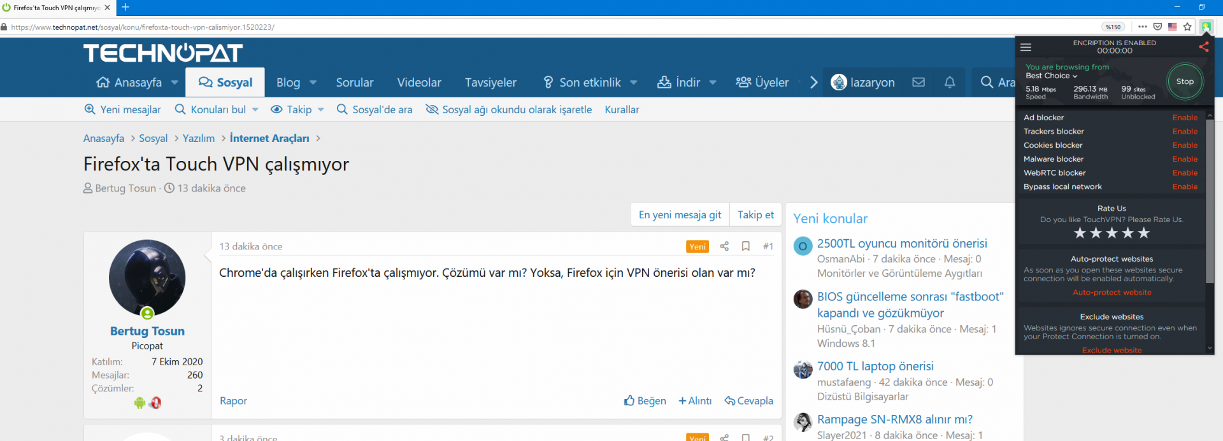Select the Sosyal tab
1223x441 pixels.
(x=225, y=82)
